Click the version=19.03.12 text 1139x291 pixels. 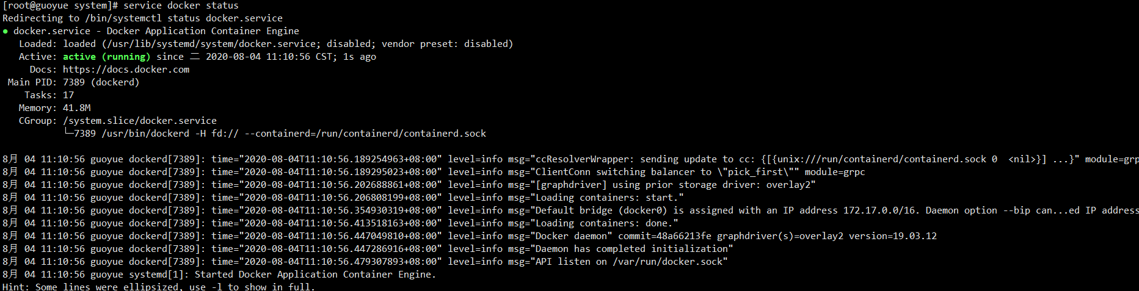(893, 236)
